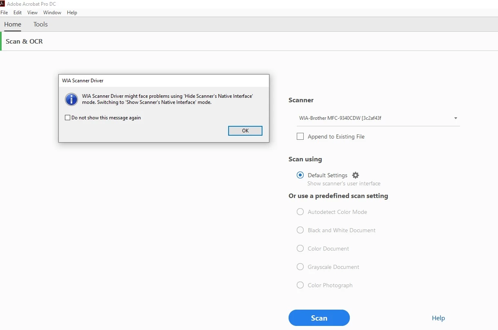The width and height of the screenshot is (498, 330).
Task: Open the Window menu
Action: 52,13
